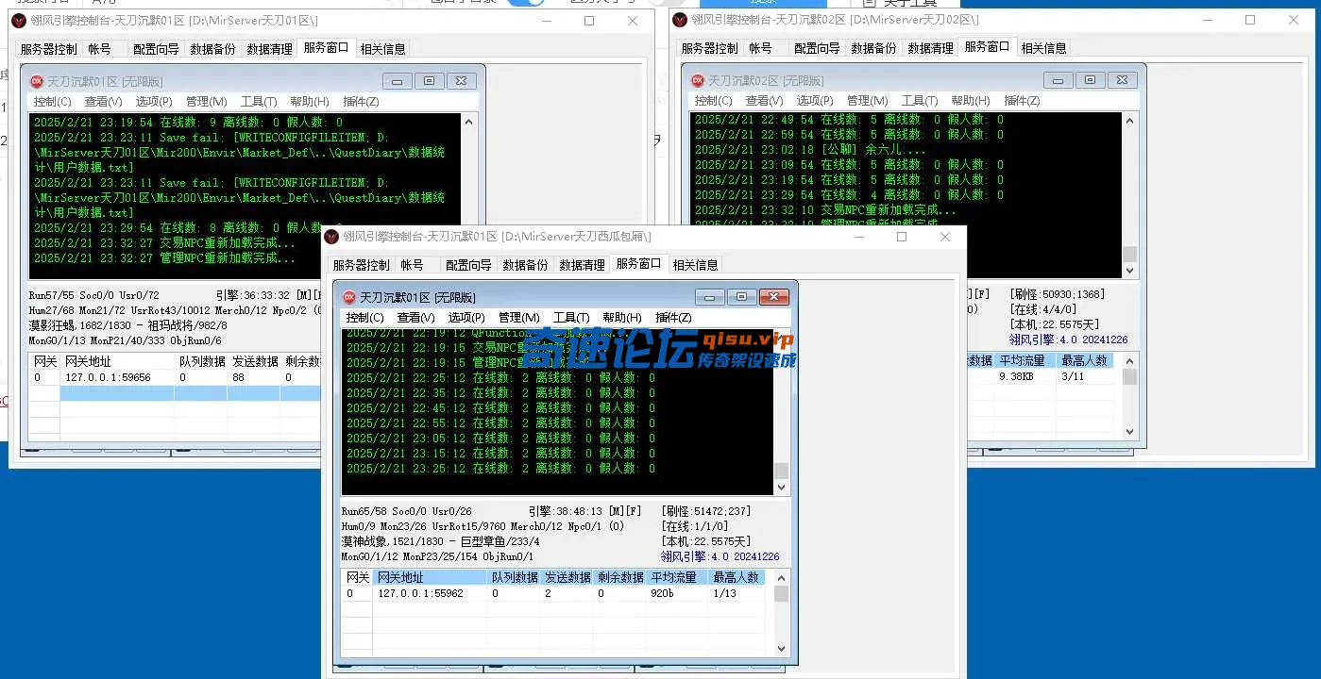Open 控制(C) menu in left 天刀沉默01区 window
Image resolution: width=1321 pixels, height=679 pixels.
52,101
